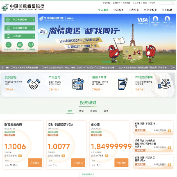Click the warning icon on the 省心宝 card
Viewport: 177px width, 177px height.
[x=107, y=155]
